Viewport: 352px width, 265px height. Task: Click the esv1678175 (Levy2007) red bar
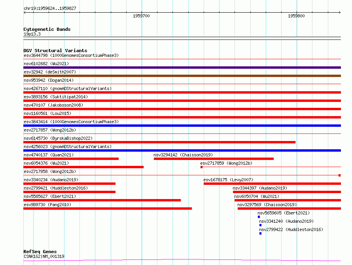click(273, 184)
